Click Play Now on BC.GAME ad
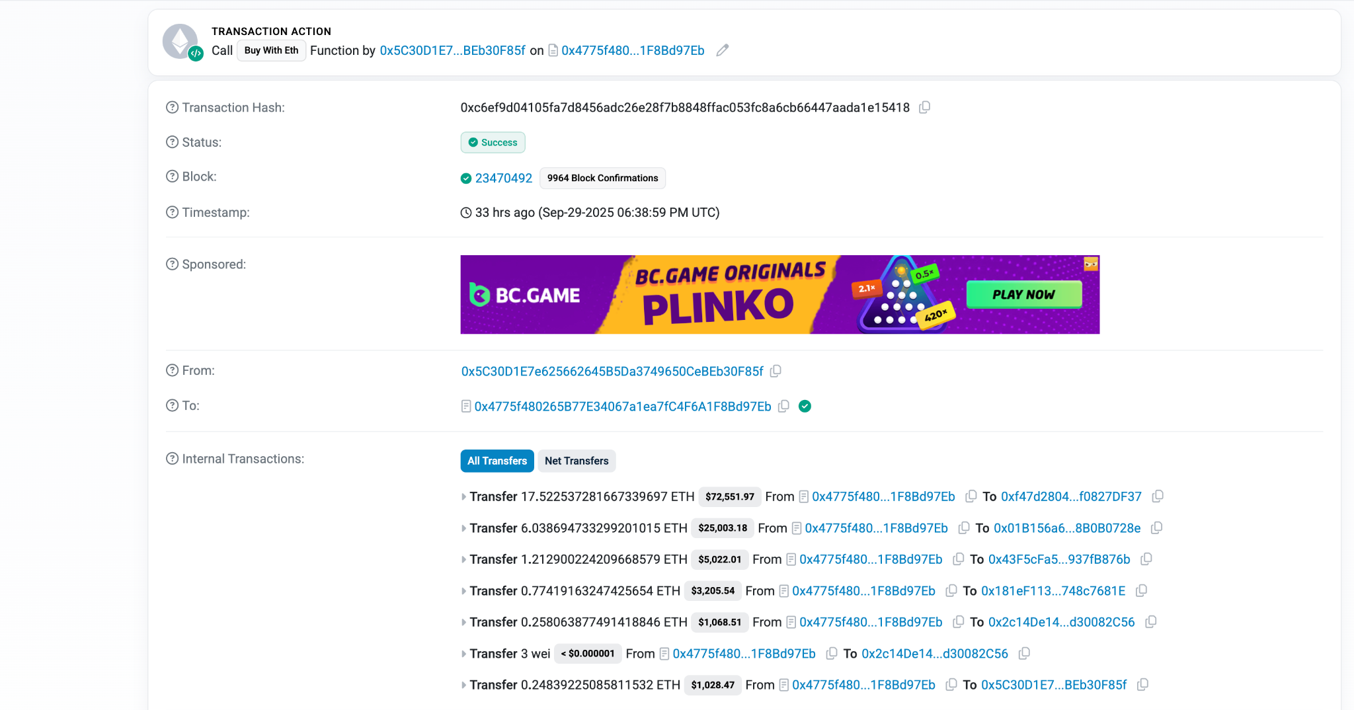The image size is (1354, 710). pyautogui.click(x=1023, y=294)
